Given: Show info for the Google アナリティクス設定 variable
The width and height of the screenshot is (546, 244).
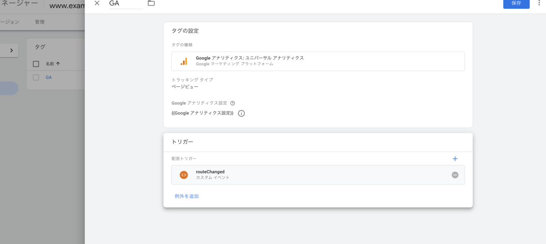Looking at the screenshot, I should click(242, 113).
